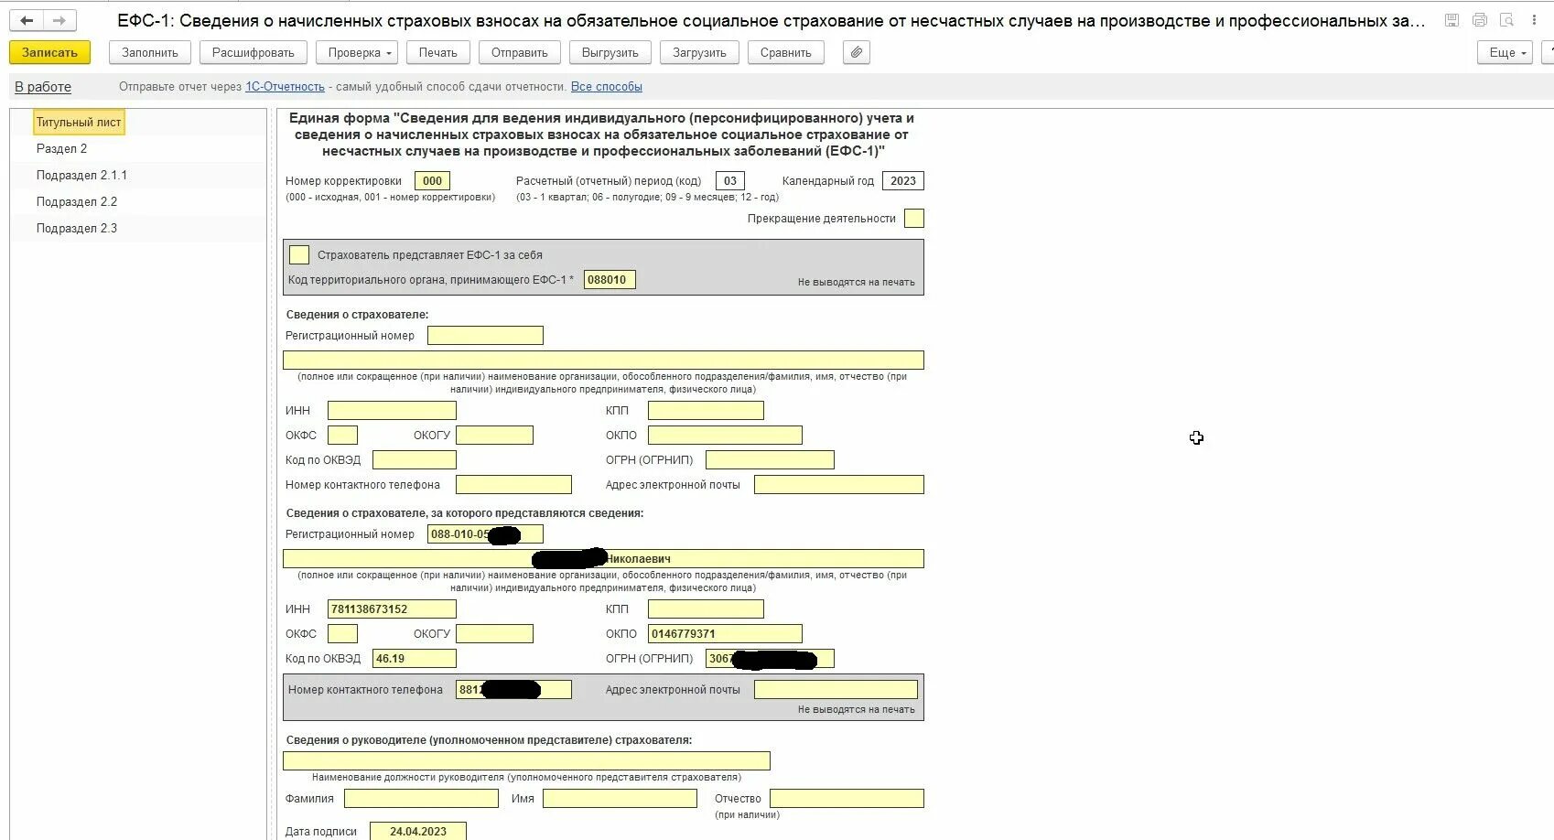Open Подраздел 2.3

(x=77, y=229)
